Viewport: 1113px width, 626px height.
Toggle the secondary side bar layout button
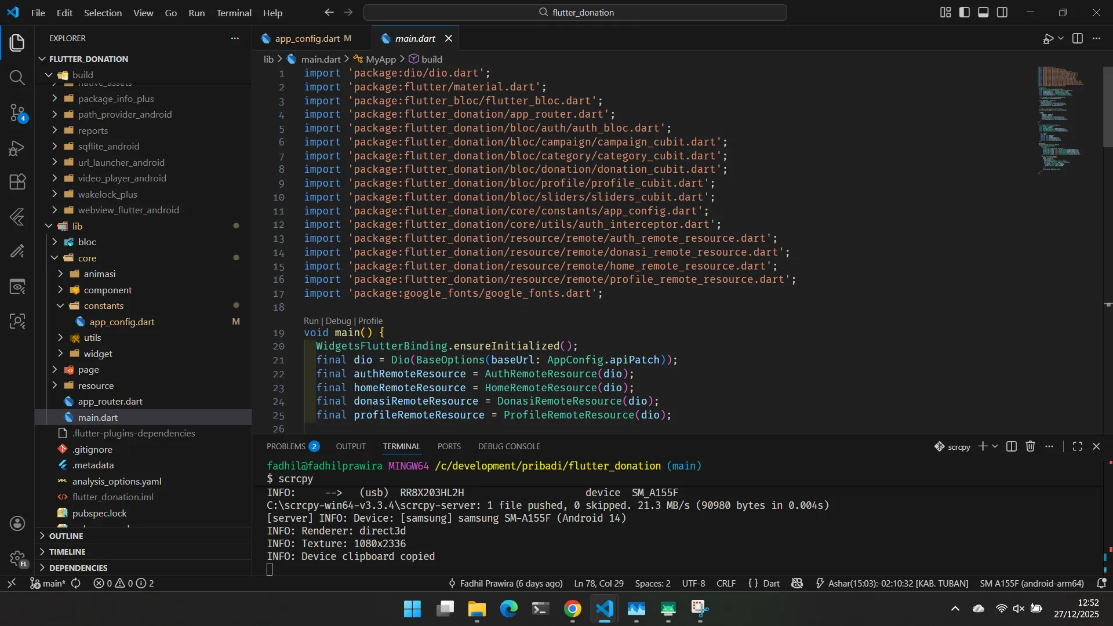pyautogui.click(x=1002, y=12)
